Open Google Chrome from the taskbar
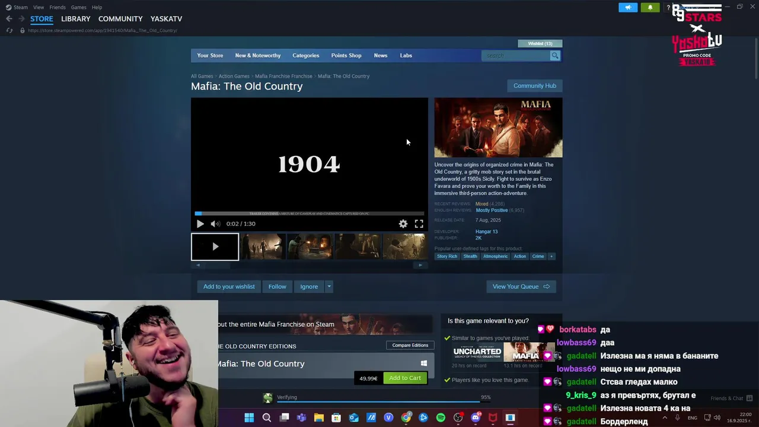 tap(406, 418)
